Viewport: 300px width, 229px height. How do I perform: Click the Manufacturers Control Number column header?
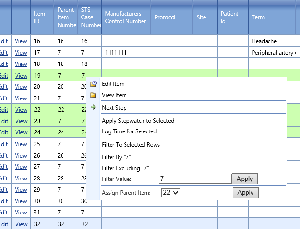(x=125, y=17)
